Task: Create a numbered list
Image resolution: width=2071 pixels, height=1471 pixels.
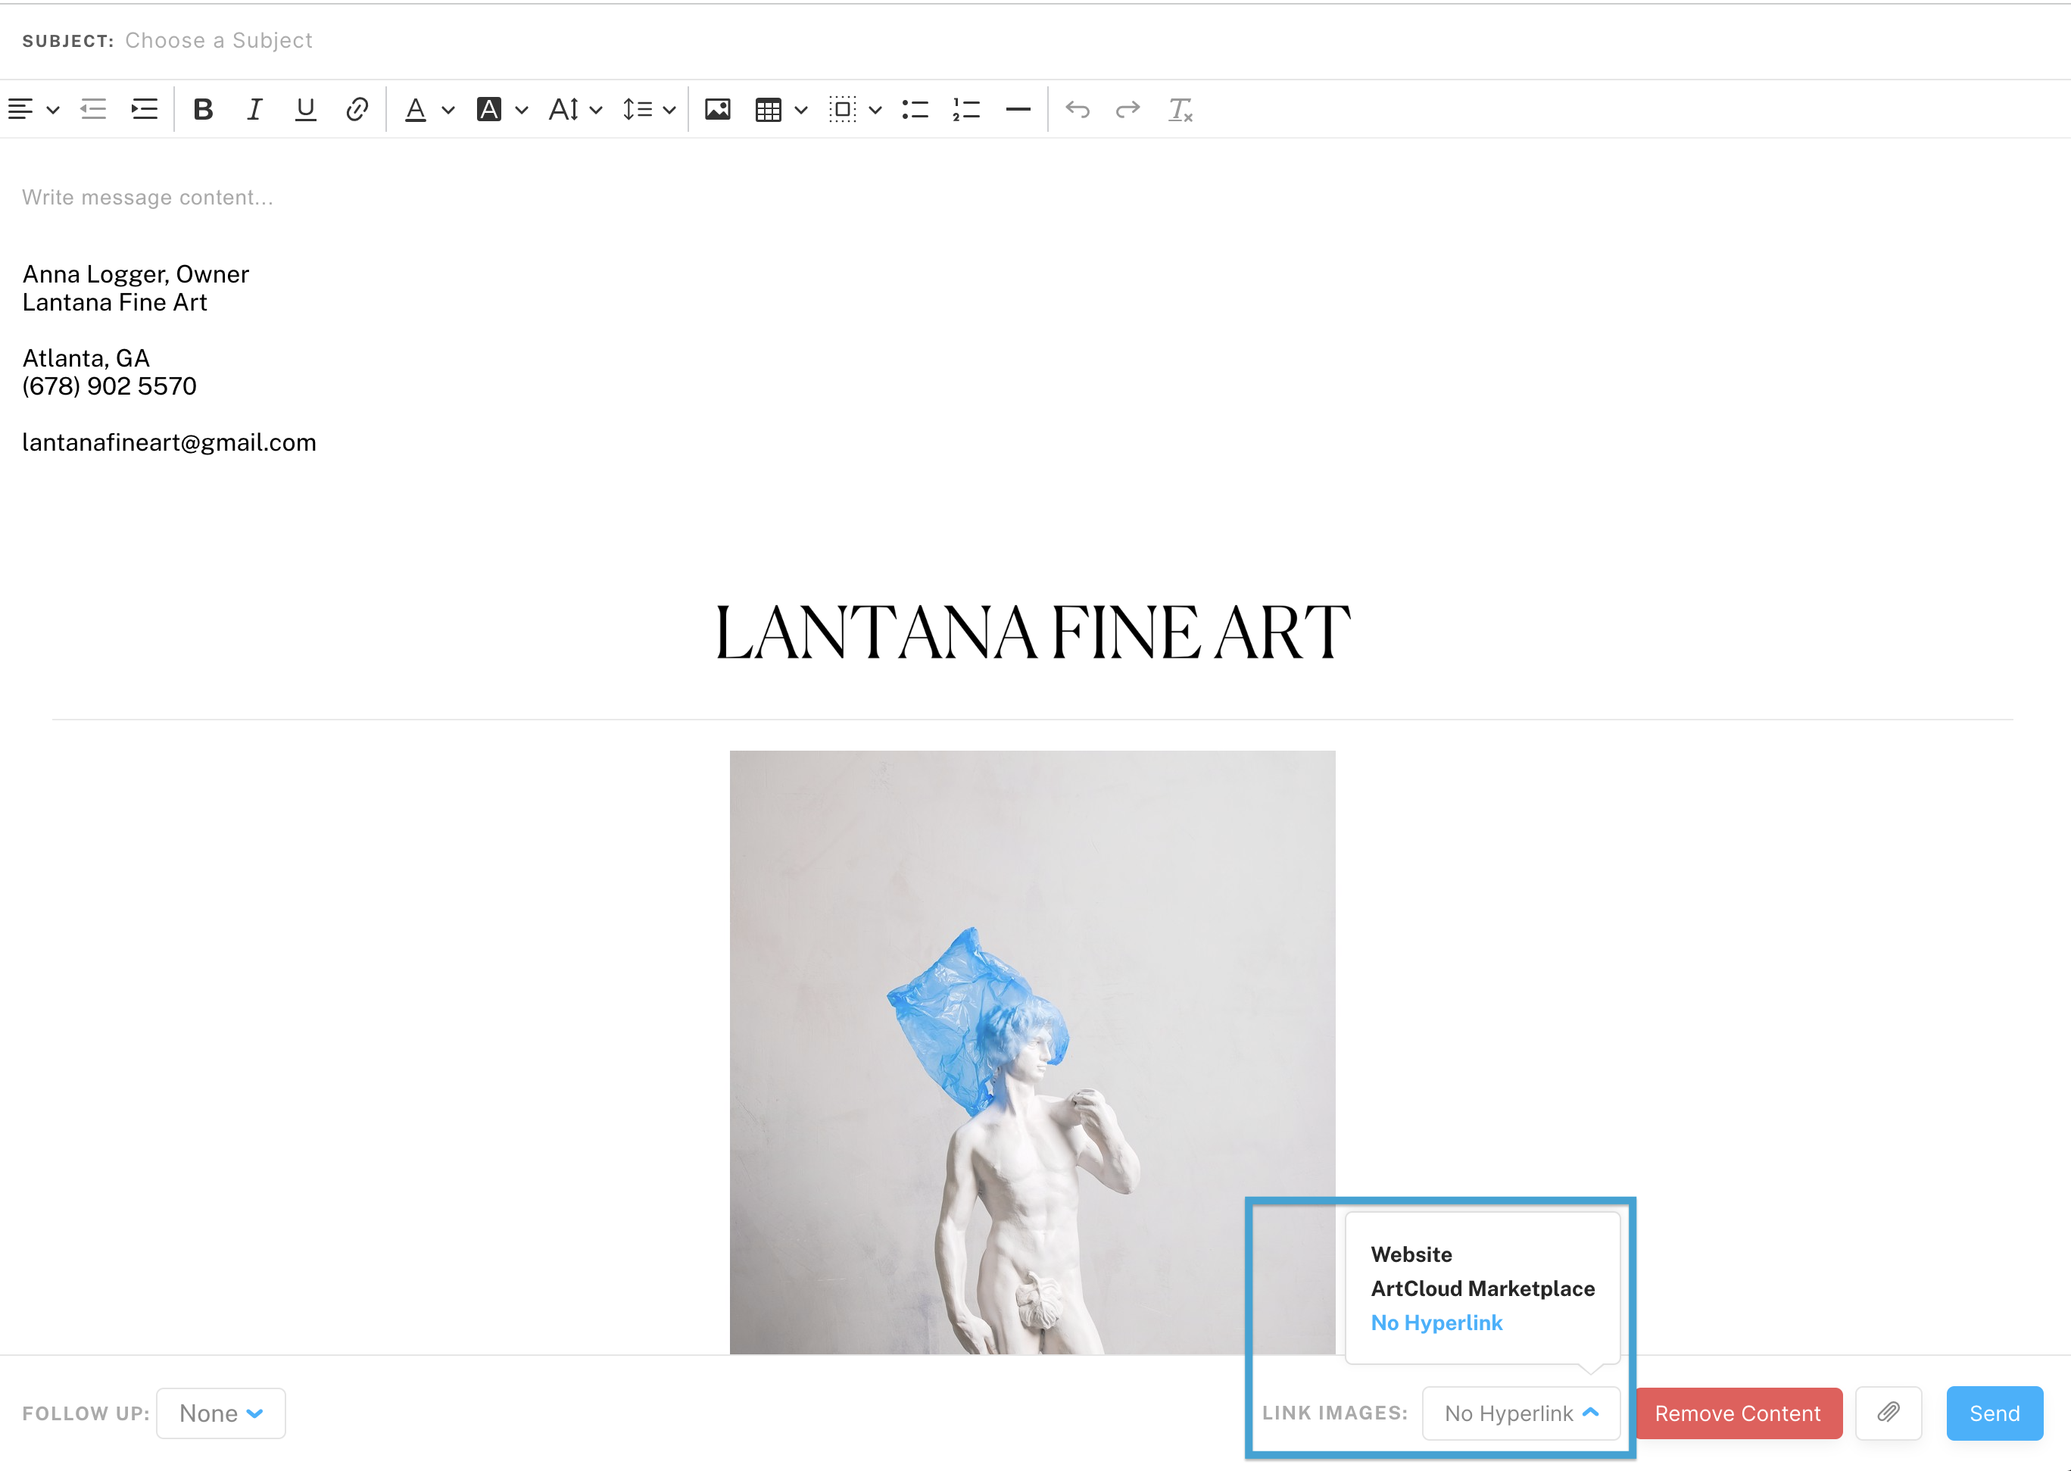Action: coord(966,110)
